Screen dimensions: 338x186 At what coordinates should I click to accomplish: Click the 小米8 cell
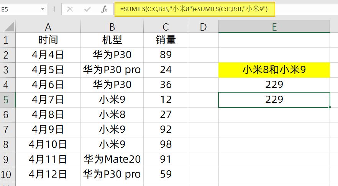tap(112, 114)
